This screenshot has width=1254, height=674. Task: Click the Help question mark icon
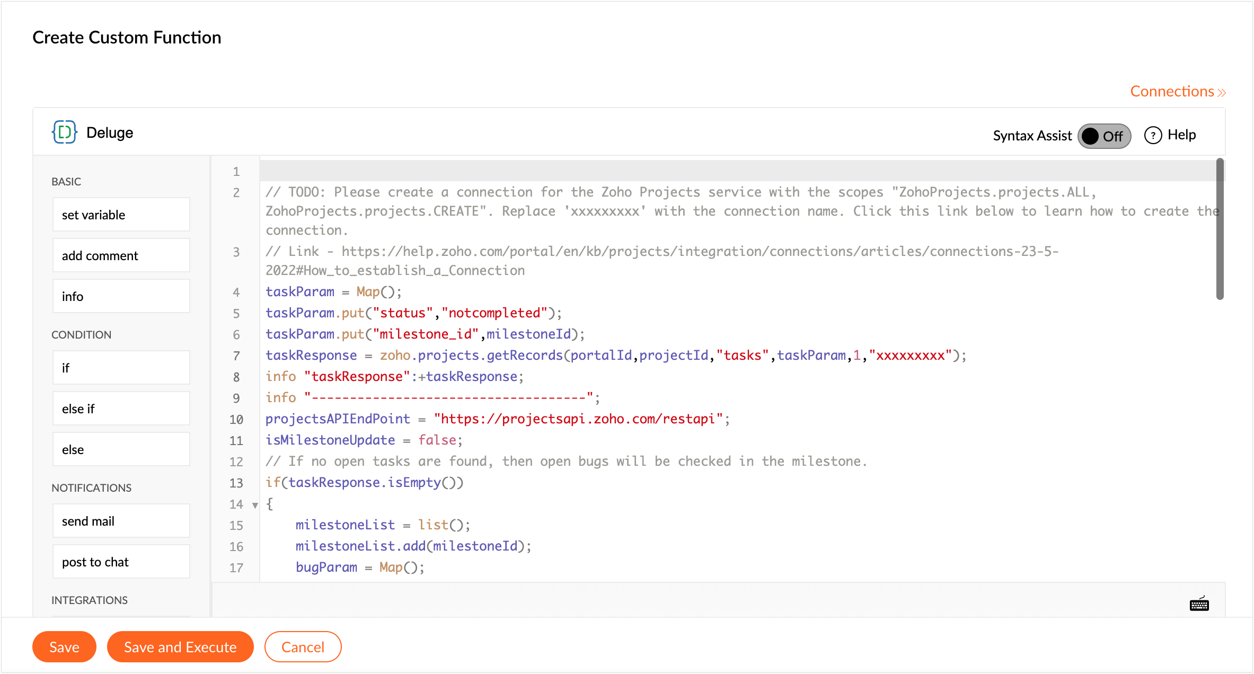pyautogui.click(x=1153, y=135)
